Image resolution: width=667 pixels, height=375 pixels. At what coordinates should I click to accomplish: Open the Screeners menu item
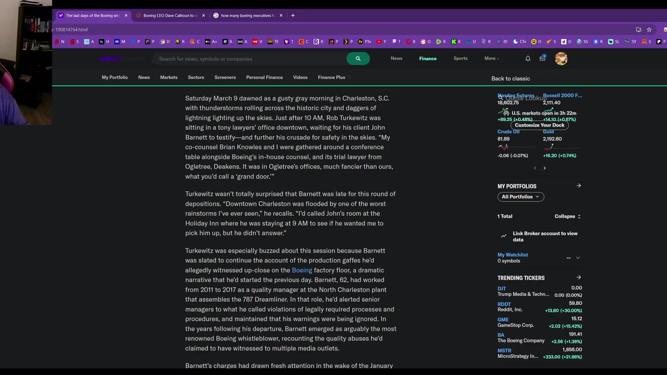tap(225, 77)
